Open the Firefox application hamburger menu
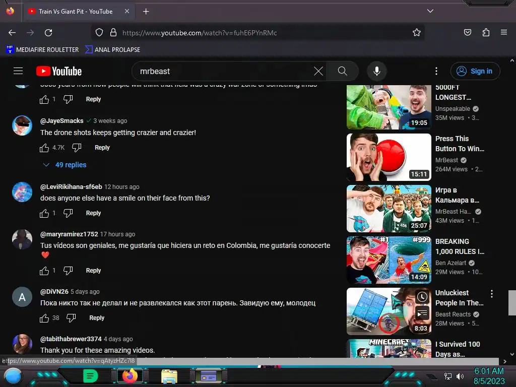This screenshot has height=387, width=516. point(504,32)
